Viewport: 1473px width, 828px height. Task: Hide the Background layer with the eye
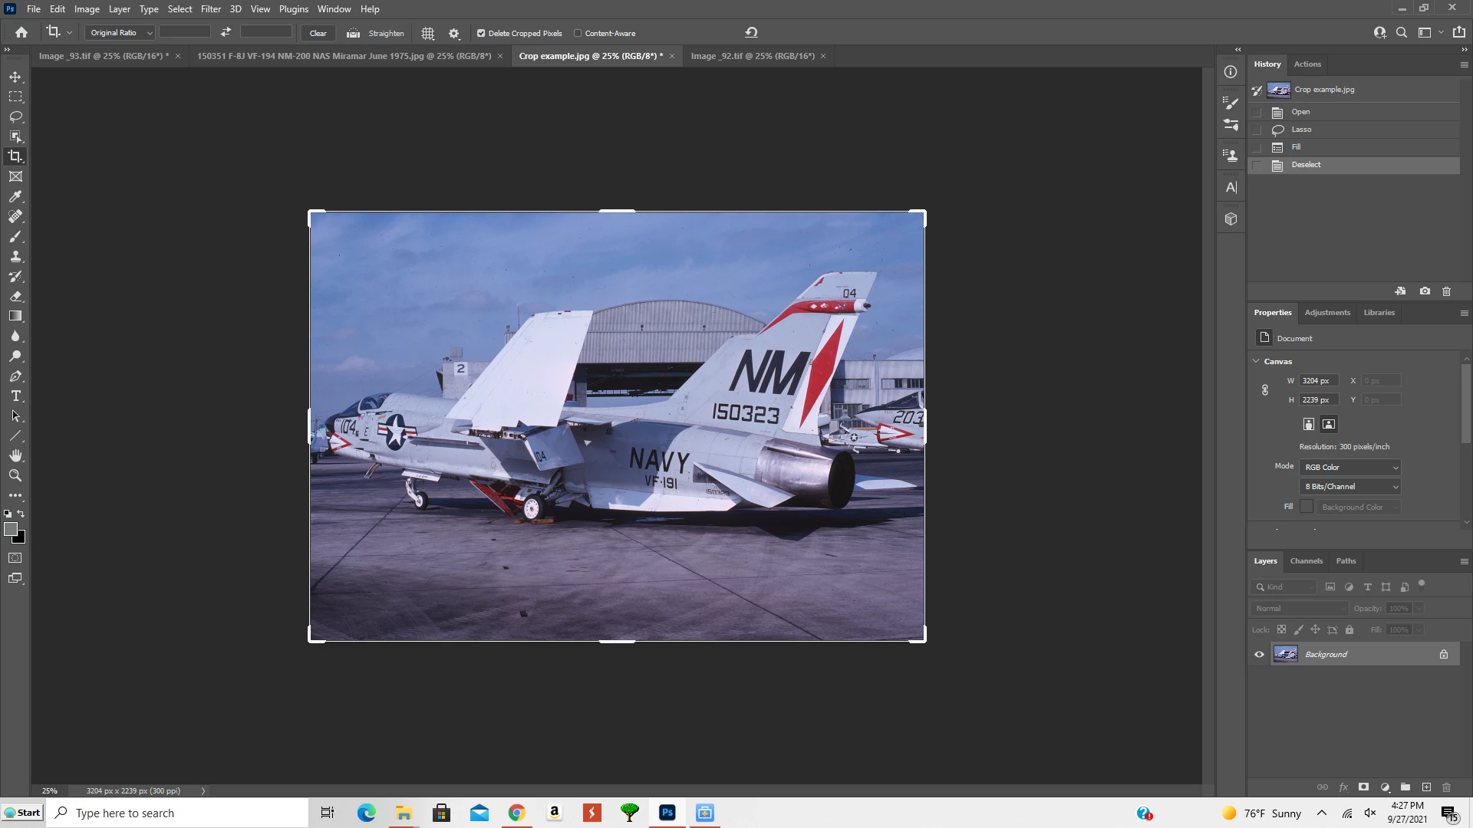[1259, 654]
